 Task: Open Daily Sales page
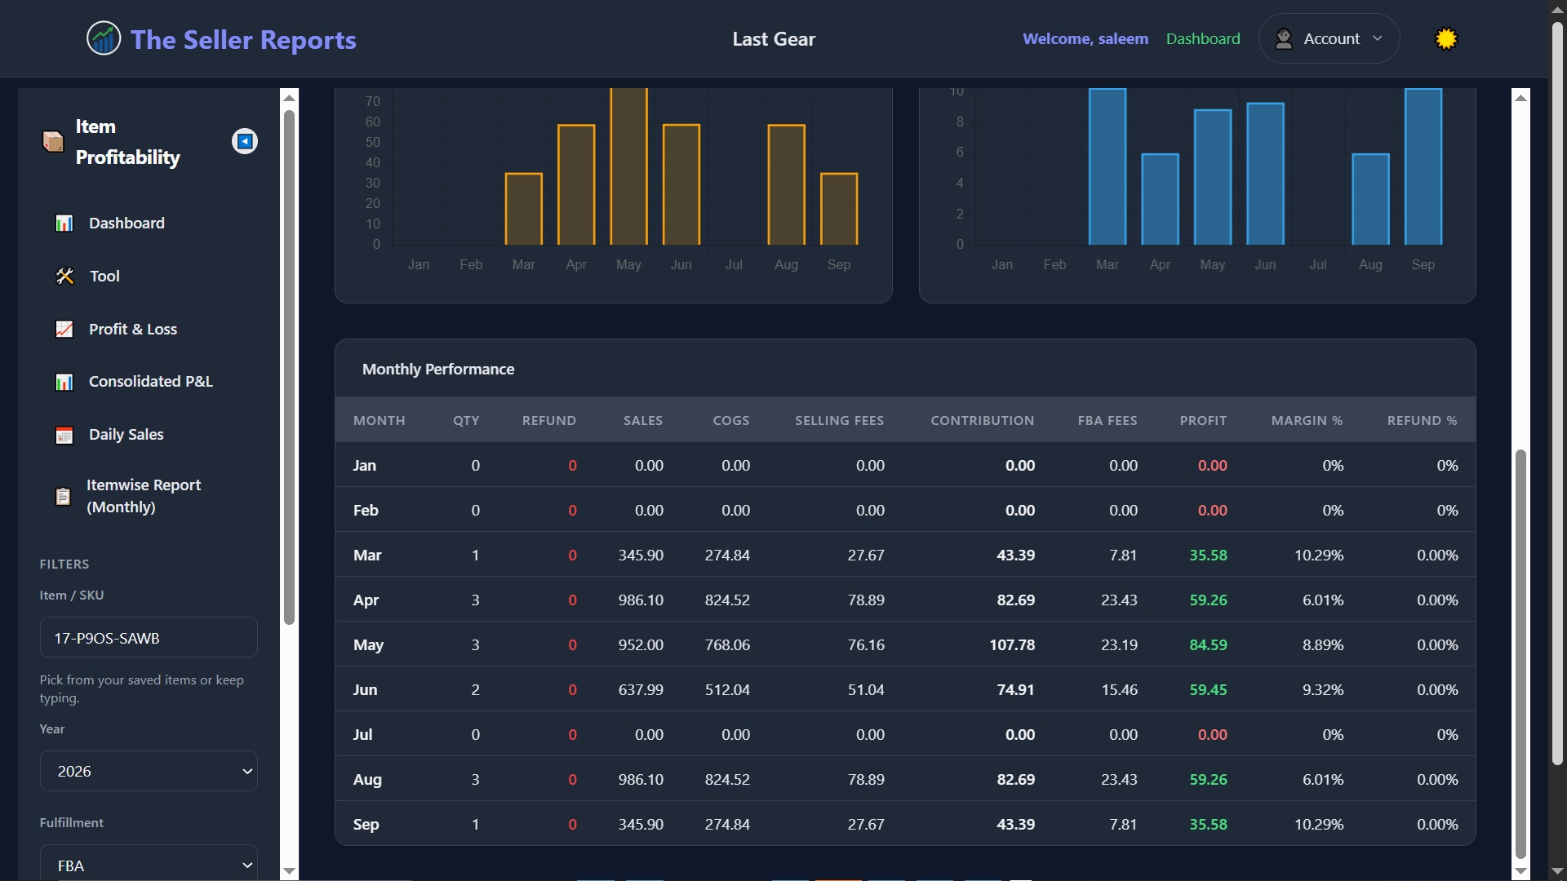pos(127,434)
